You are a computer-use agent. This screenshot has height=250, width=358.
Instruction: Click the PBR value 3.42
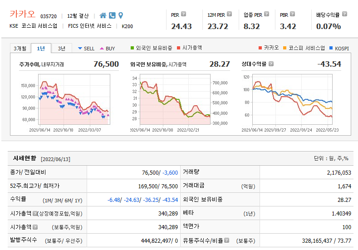tap(288, 26)
